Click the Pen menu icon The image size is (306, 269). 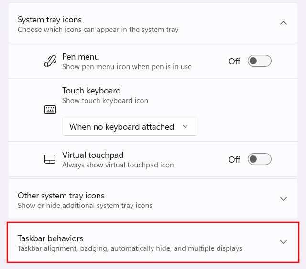point(50,61)
